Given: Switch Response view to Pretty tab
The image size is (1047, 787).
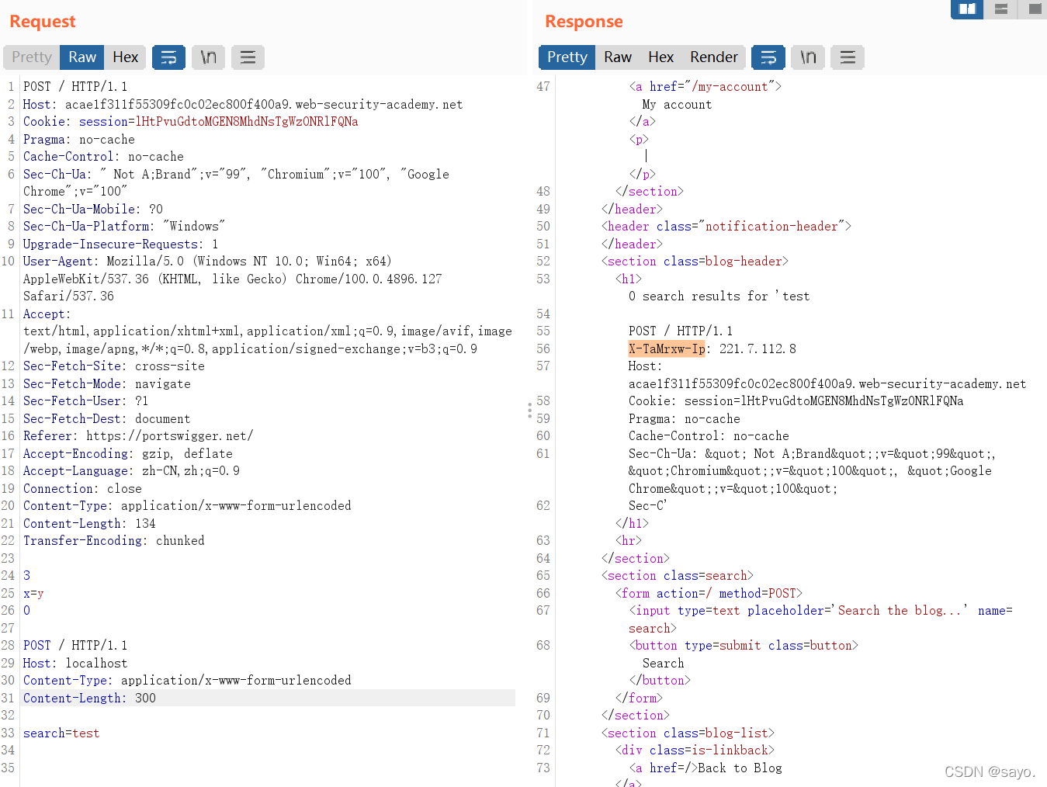Looking at the screenshot, I should pyautogui.click(x=567, y=57).
